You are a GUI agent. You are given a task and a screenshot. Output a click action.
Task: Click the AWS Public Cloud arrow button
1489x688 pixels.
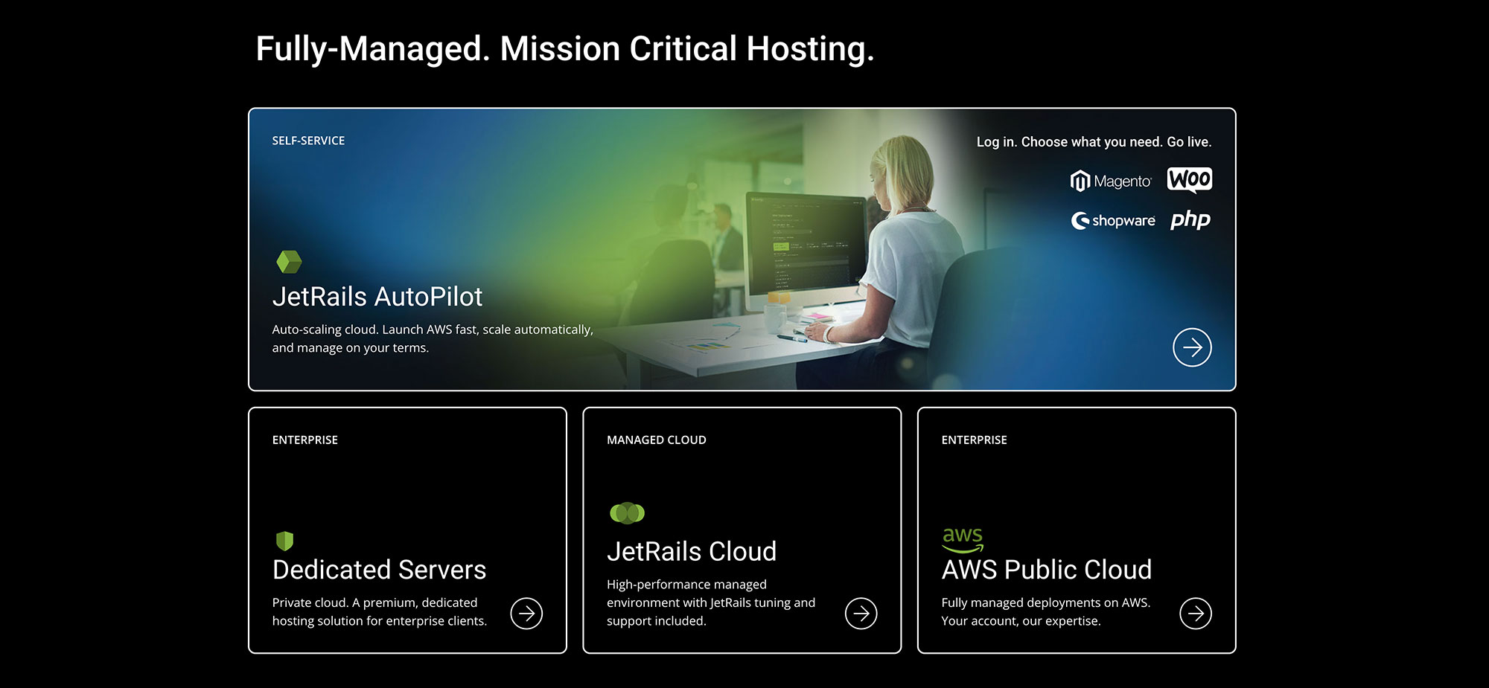[1196, 614]
